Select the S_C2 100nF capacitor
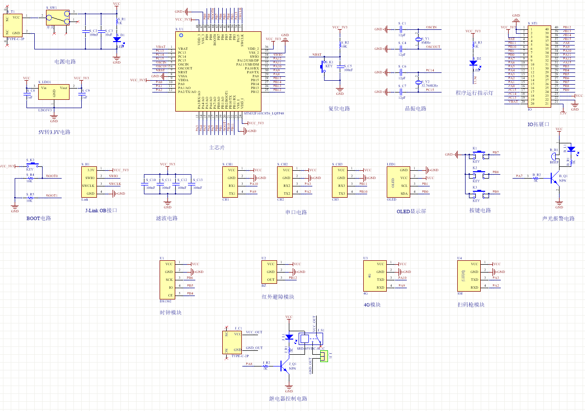Image resolution: width=585 pixels, height=411 pixels. tap(86, 31)
